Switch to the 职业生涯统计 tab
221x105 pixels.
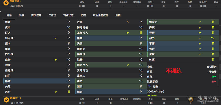[x=101, y=15]
